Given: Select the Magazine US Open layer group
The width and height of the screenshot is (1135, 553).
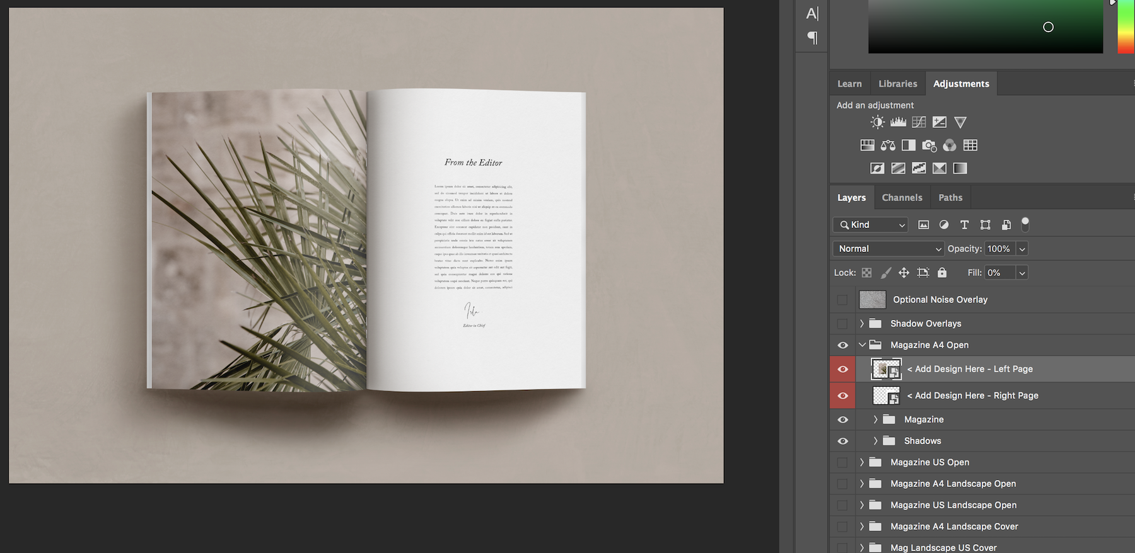Looking at the screenshot, I should pos(929,462).
